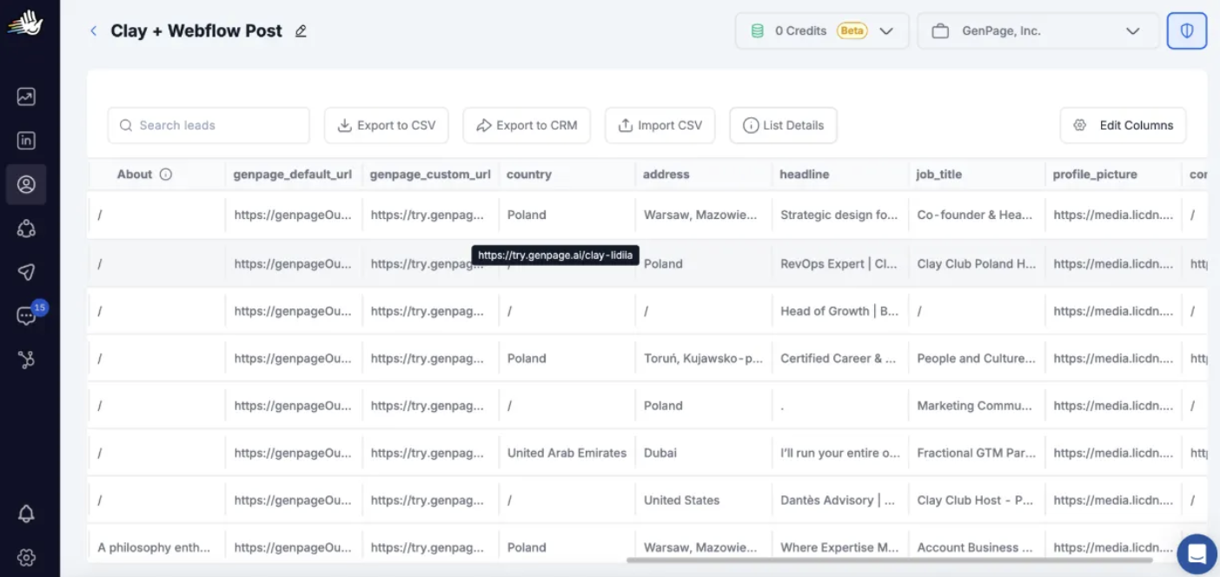Click the country column header
This screenshot has width=1220, height=577.
click(x=529, y=174)
